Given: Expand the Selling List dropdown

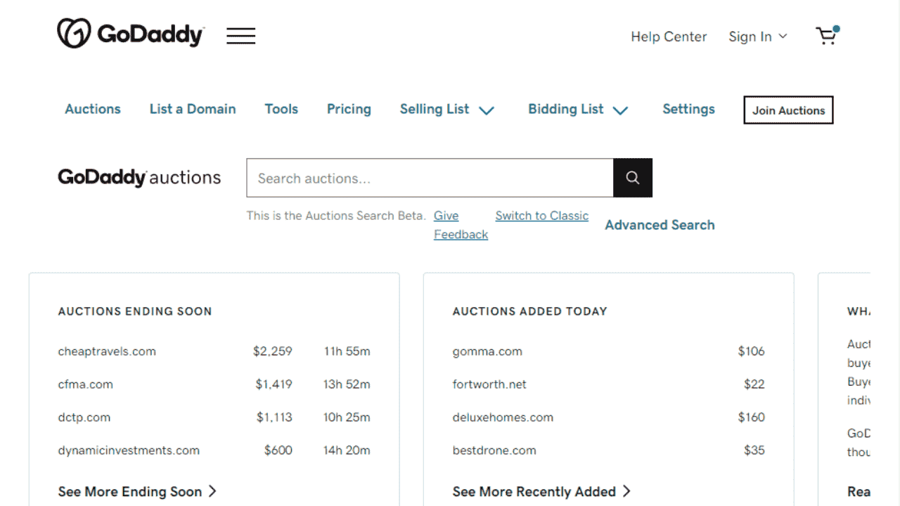Looking at the screenshot, I should [447, 109].
